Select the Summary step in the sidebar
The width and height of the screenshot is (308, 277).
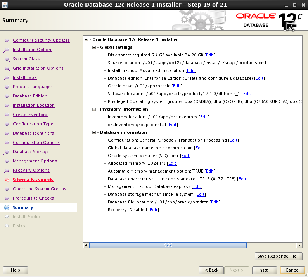pyautogui.click(x=23, y=207)
